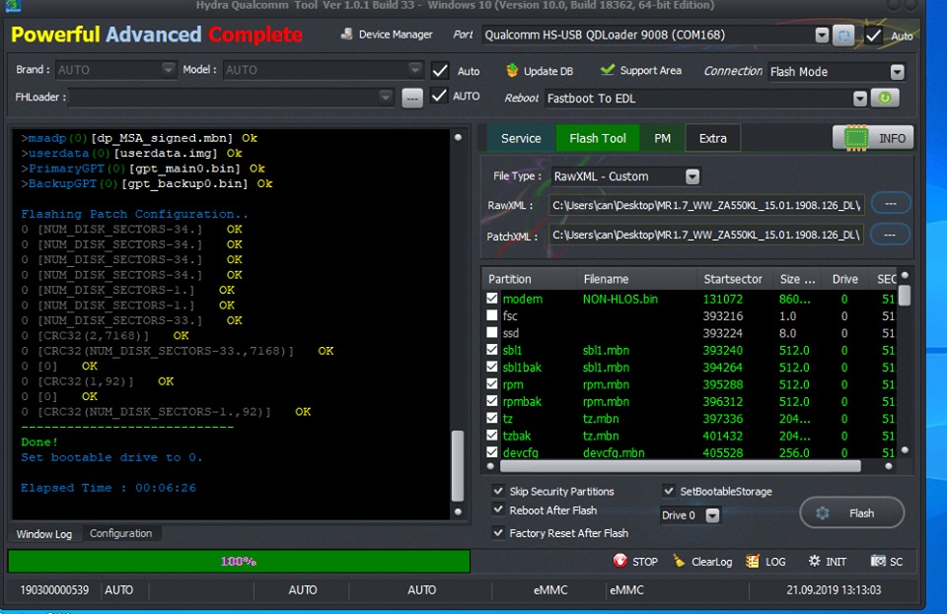Browse for the PatchXML file

pyautogui.click(x=890, y=235)
